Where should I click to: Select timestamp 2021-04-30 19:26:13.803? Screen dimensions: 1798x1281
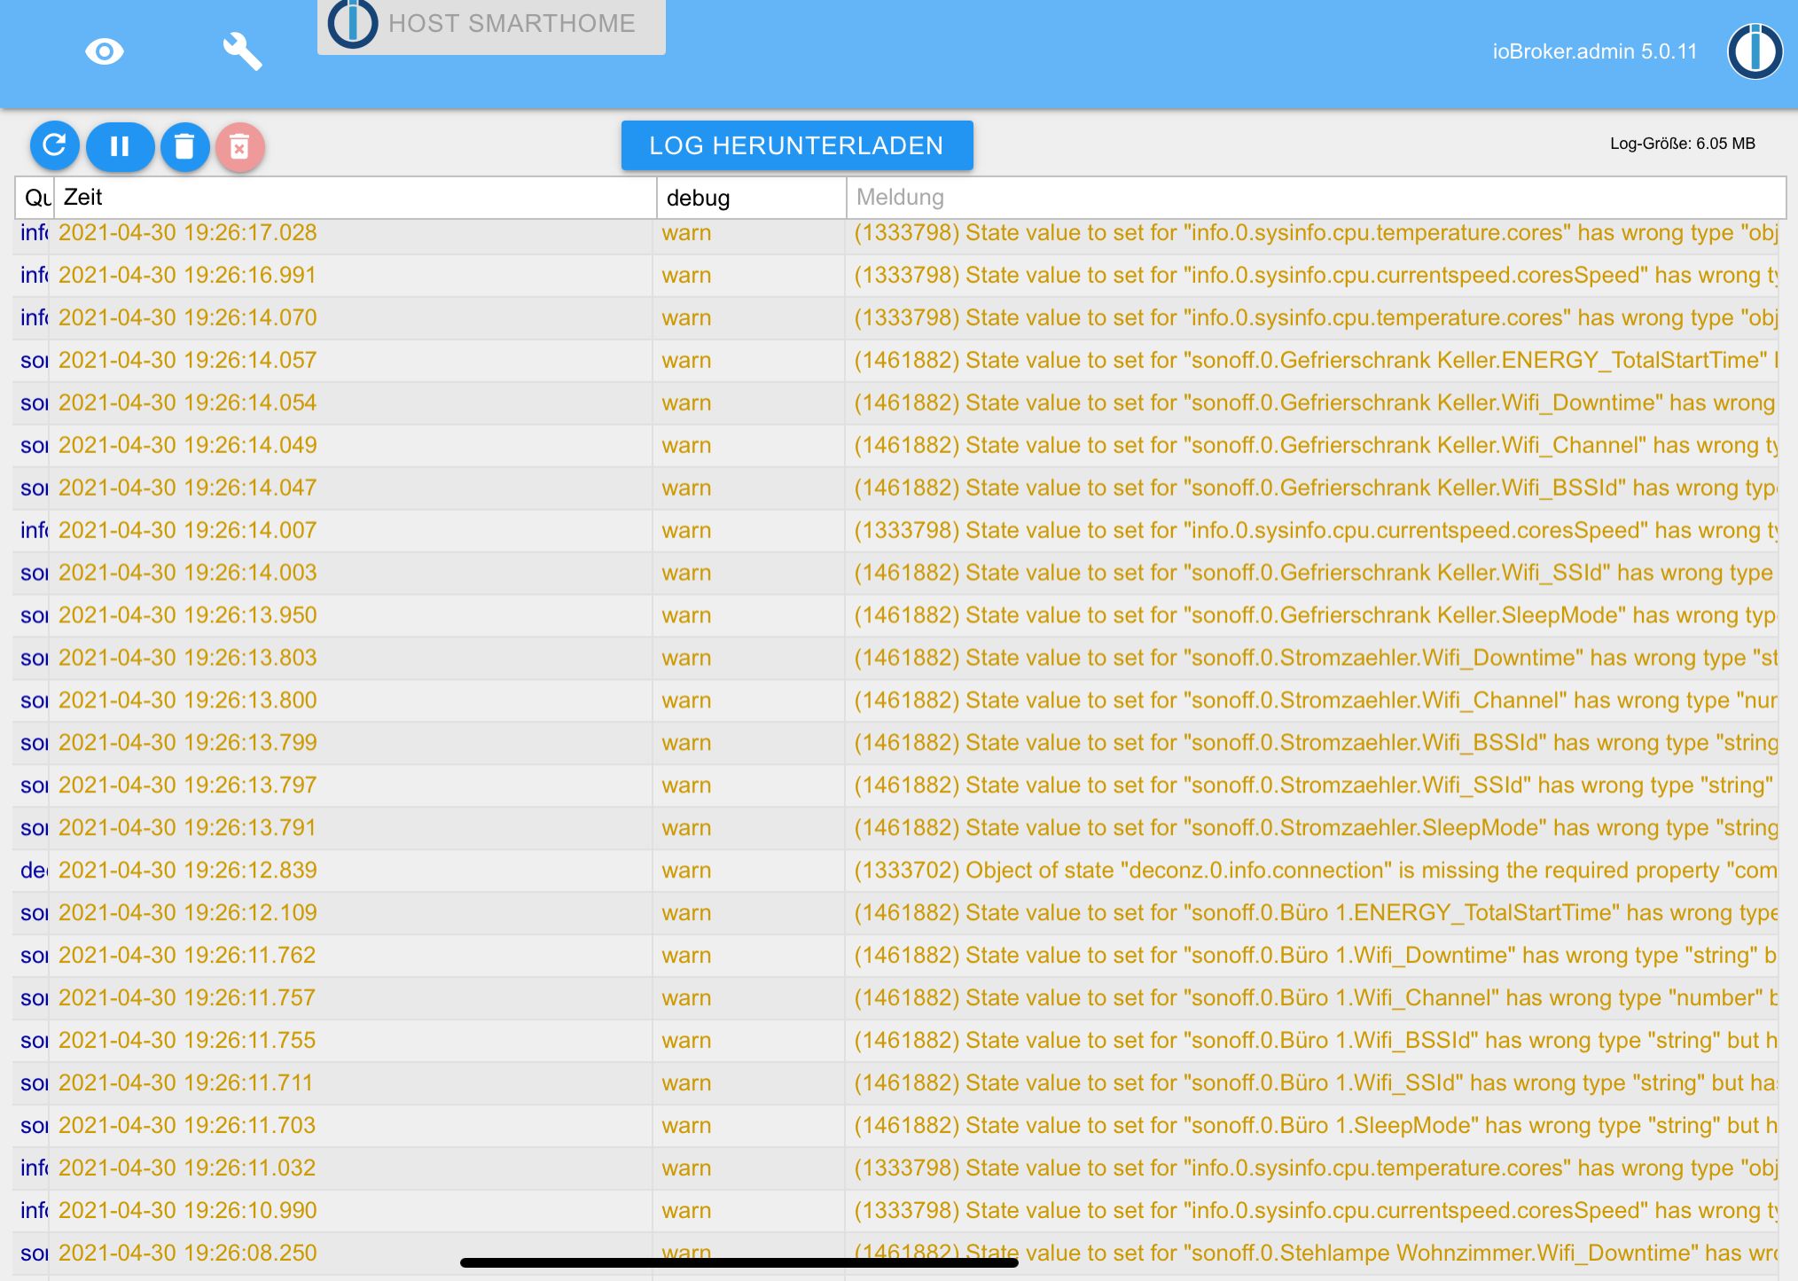click(188, 658)
